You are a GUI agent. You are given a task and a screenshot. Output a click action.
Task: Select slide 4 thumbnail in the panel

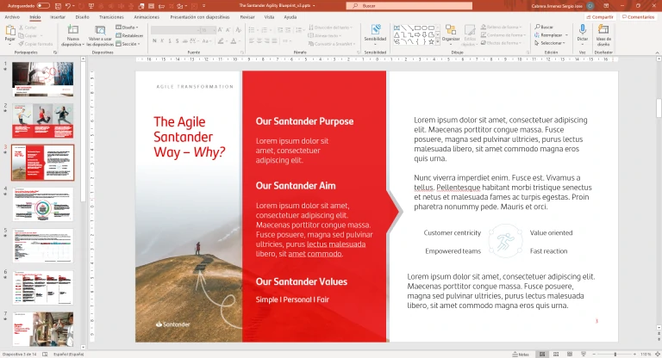pos(42,203)
